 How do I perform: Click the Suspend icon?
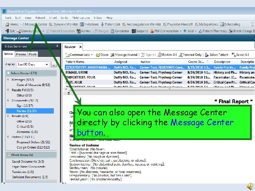click(x=134, y=31)
